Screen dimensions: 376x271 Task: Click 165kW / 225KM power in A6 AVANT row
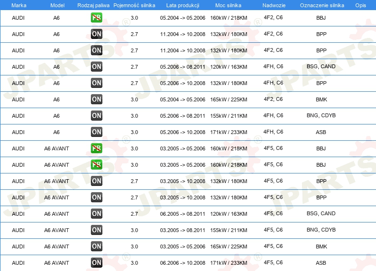(228, 246)
